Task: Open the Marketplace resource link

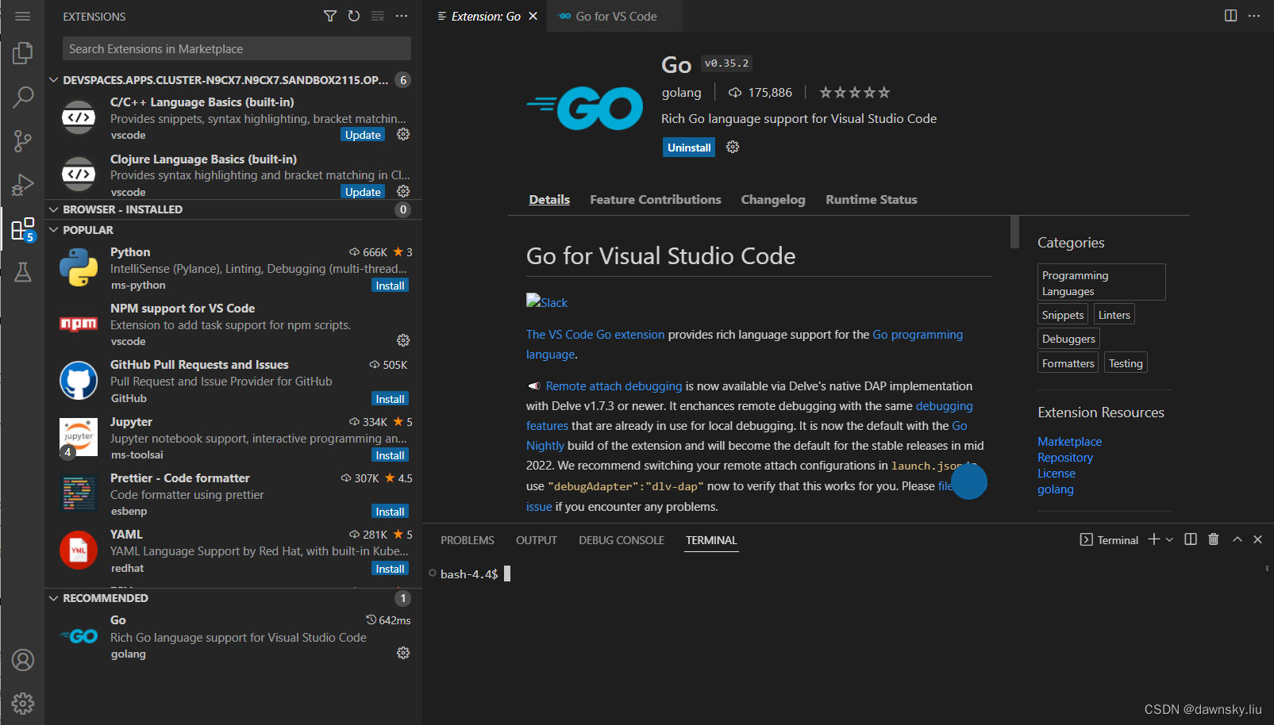Action: [x=1069, y=442]
